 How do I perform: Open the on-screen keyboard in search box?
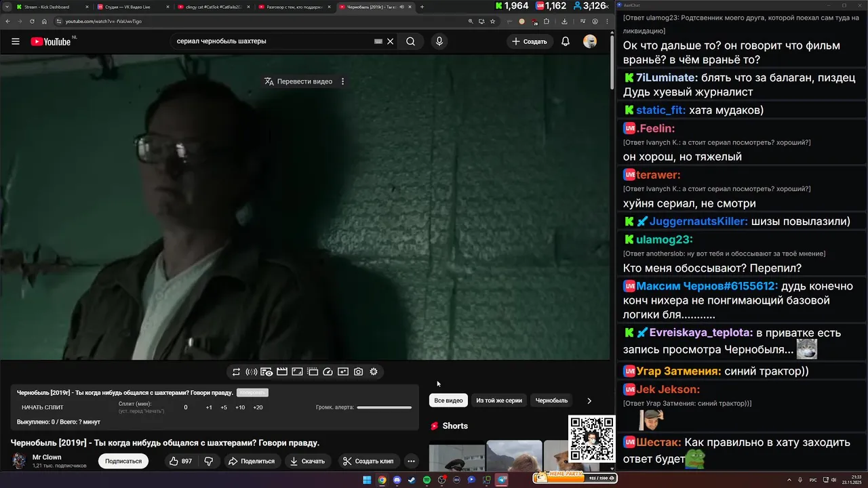[378, 41]
